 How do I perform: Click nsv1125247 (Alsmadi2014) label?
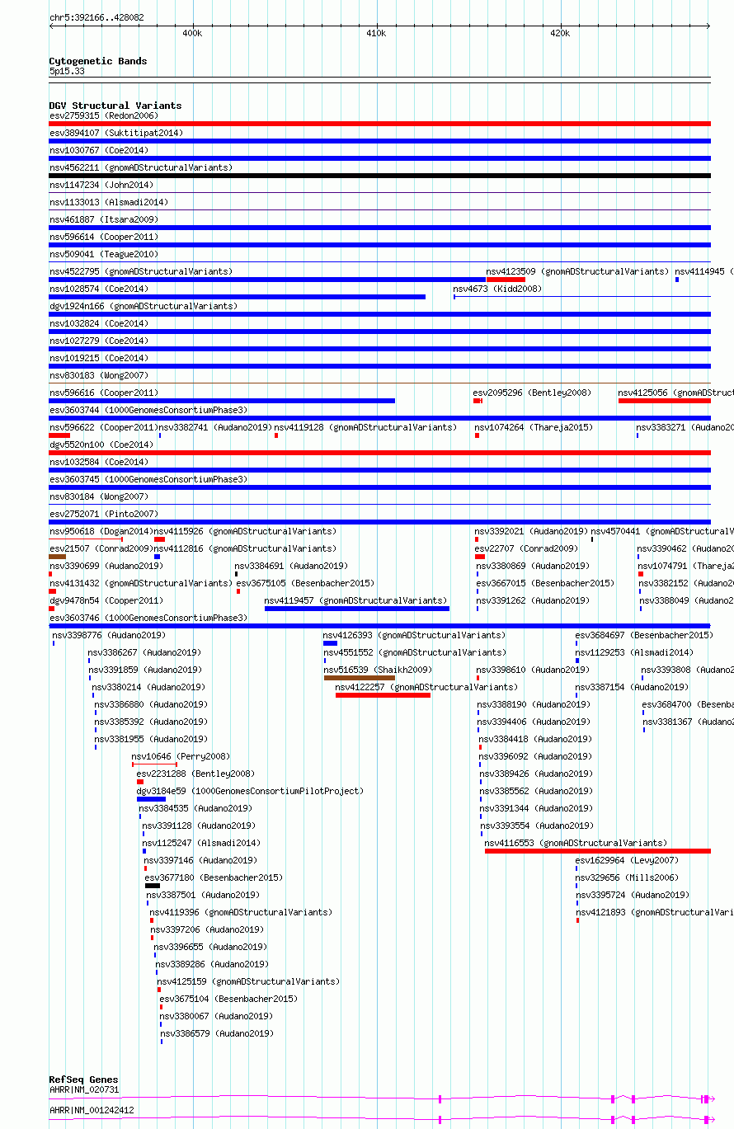tap(201, 843)
